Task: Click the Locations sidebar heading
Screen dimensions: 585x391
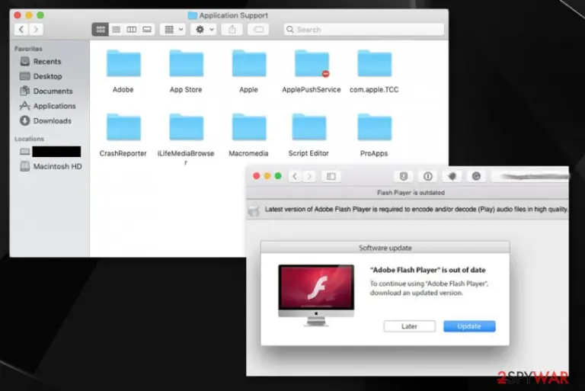Action: pos(29,139)
